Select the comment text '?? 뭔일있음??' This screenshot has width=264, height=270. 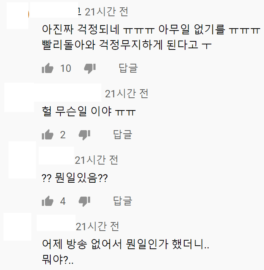[x=75, y=178]
